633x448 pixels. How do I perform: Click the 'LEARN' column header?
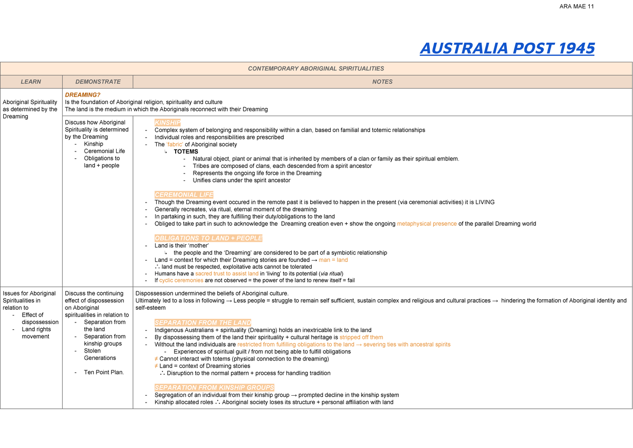tap(31, 82)
